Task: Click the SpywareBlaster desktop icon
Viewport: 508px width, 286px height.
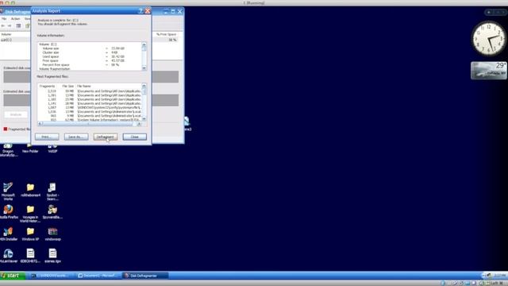Action: pyautogui.click(x=52, y=211)
